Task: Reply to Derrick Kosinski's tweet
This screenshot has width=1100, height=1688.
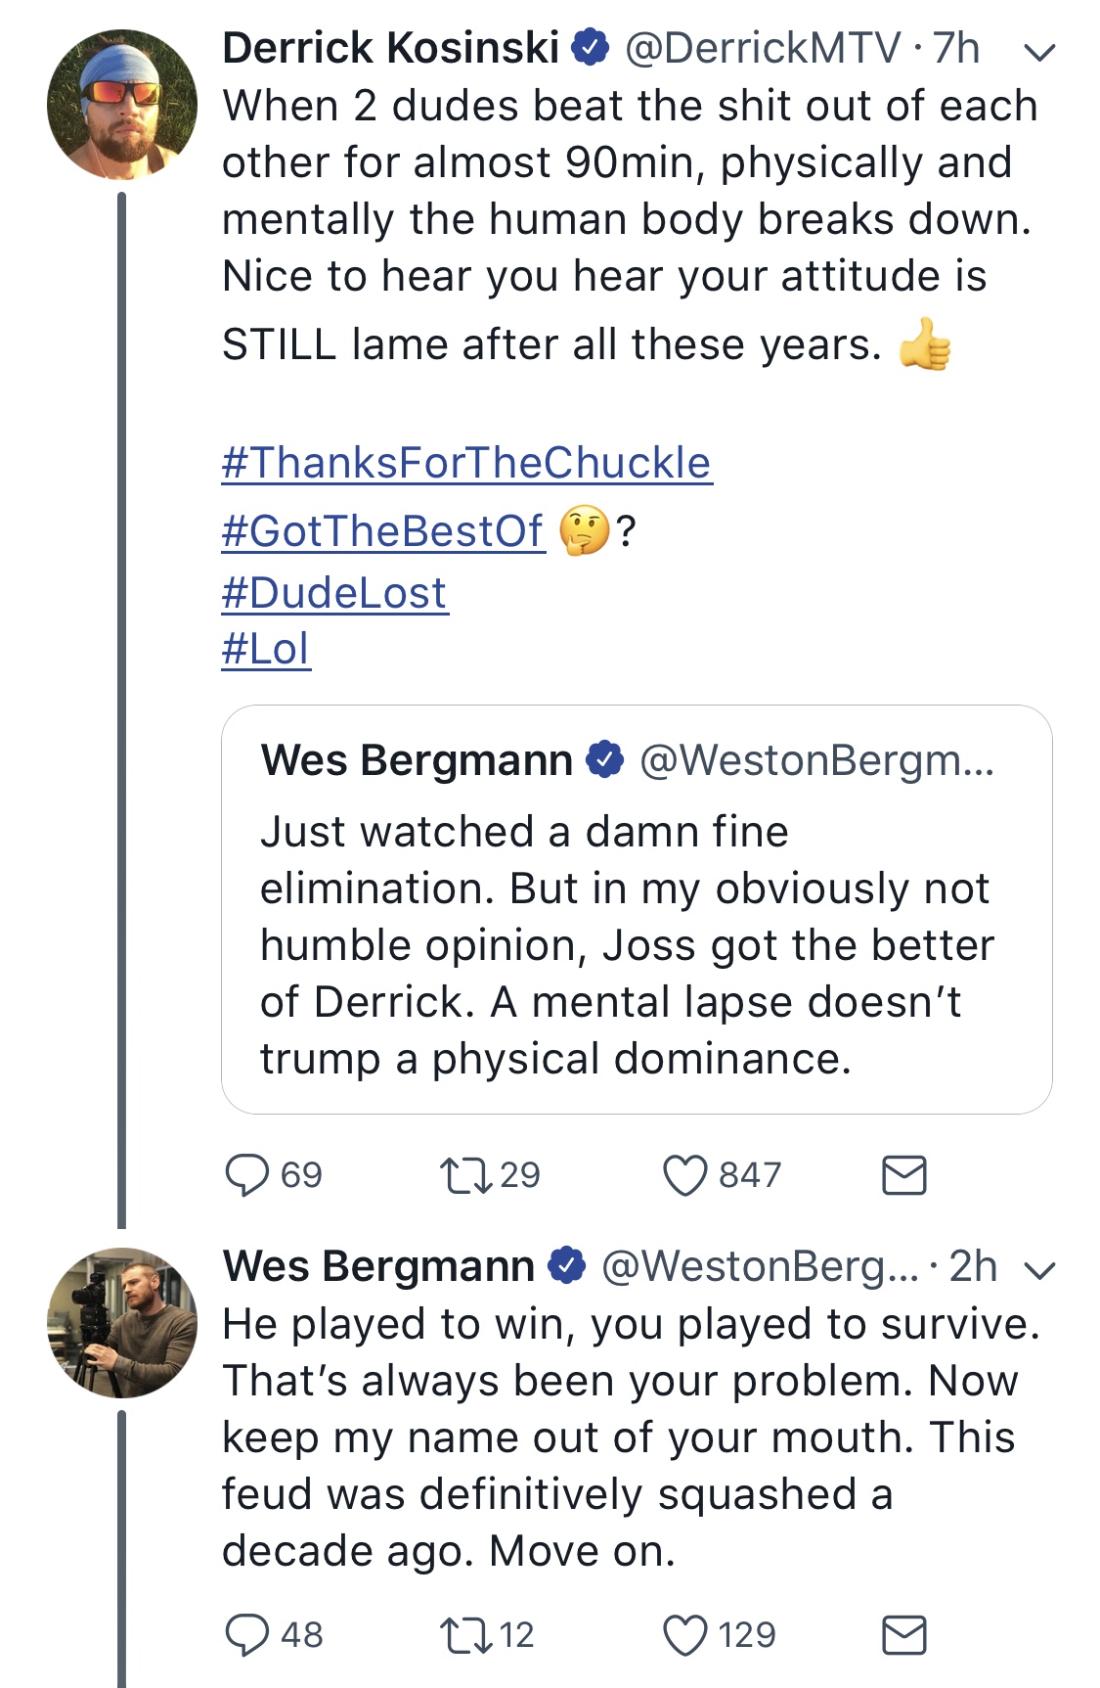Action: [246, 1175]
